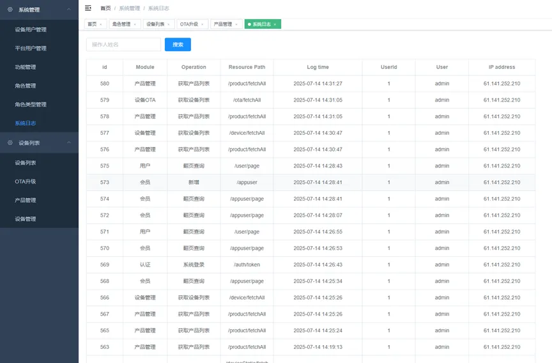552x363 pixels.
Task: Select the log row with id 573
Action: (x=311, y=182)
